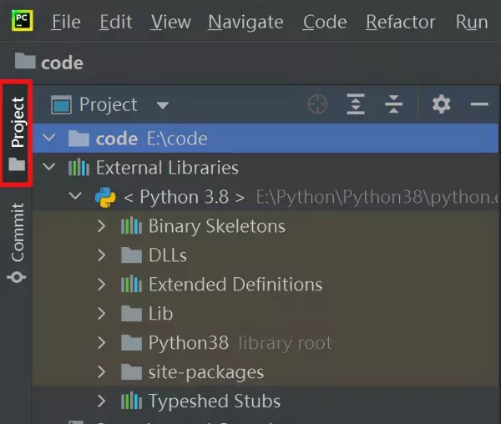Expand the Lib folder
The height and width of the screenshot is (424, 501).
pyautogui.click(x=101, y=313)
